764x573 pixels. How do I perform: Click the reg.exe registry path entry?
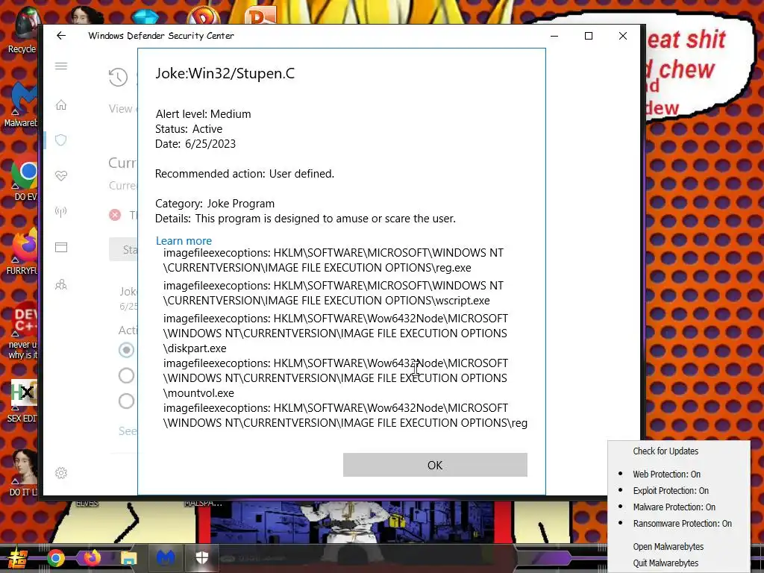coord(334,260)
